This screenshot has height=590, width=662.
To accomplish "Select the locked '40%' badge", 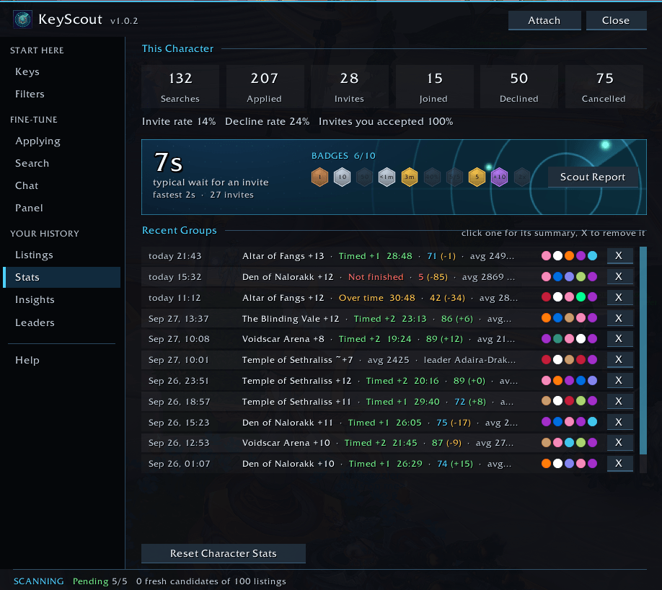I will pyautogui.click(x=432, y=177).
